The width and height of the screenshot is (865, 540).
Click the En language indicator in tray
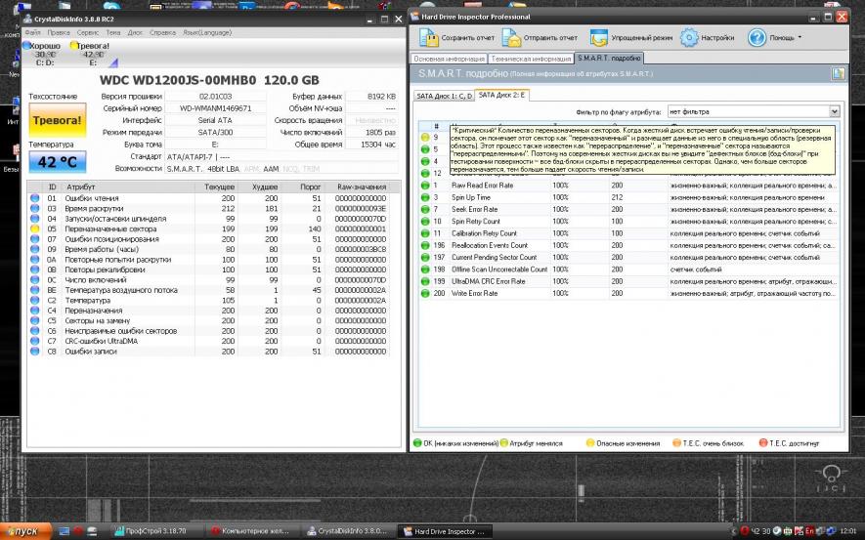point(809,530)
